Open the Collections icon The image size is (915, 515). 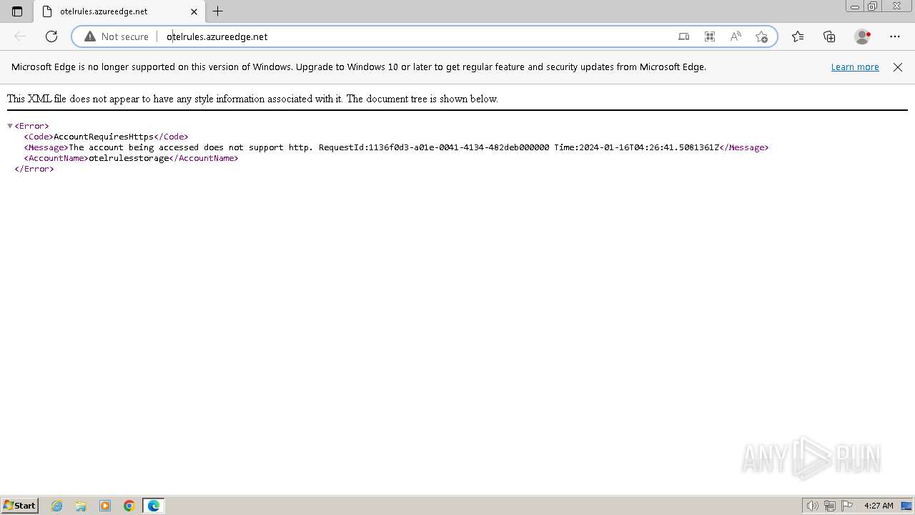point(829,36)
